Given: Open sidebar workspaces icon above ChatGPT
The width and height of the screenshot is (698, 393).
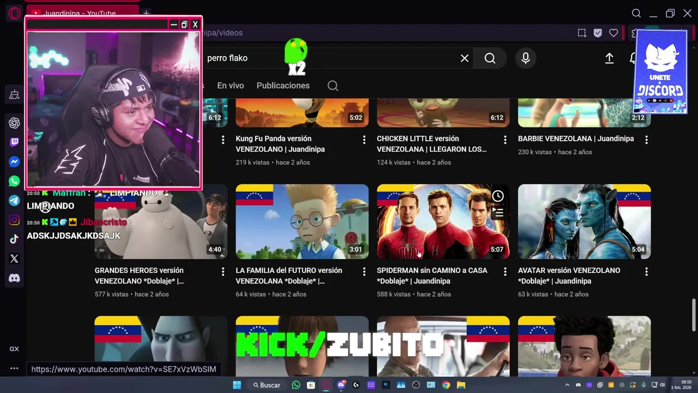Looking at the screenshot, I should [14, 95].
